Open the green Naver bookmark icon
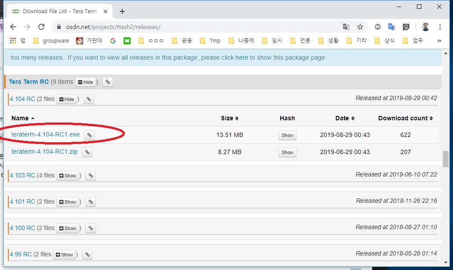The height and width of the screenshot is (270, 453). tap(127, 41)
